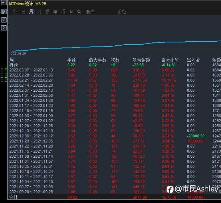This screenshot has width=221, height=203.
Task: Click the √ checkmark icon in the left sidebar
Action: (x=4, y=20)
